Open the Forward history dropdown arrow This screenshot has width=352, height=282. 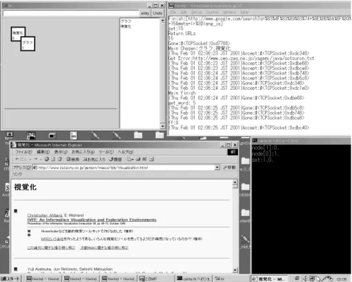[x=41, y=159]
